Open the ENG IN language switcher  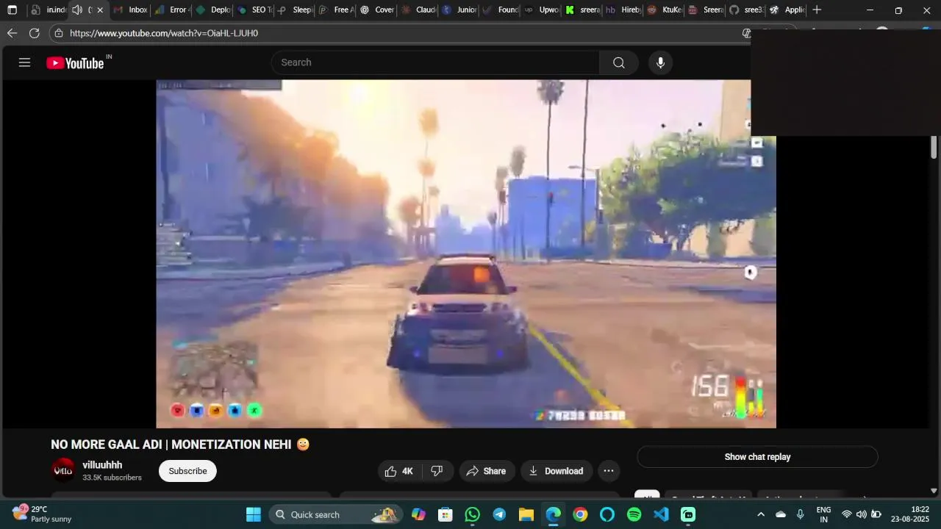point(824,514)
